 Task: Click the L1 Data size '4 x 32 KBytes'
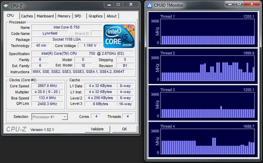[x=100, y=86]
